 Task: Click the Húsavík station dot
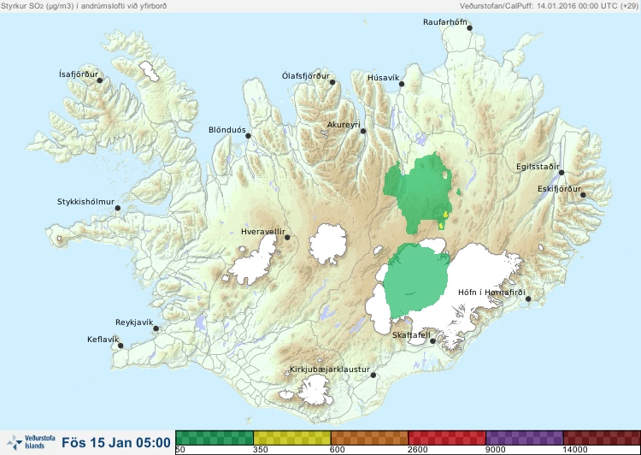pos(402,84)
